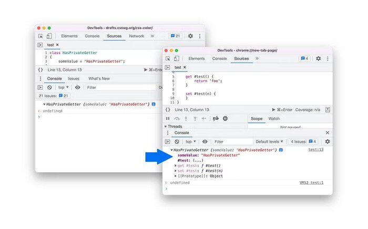Click the 21 Issues button in the left console
The image size is (368, 229).
click(54, 96)
